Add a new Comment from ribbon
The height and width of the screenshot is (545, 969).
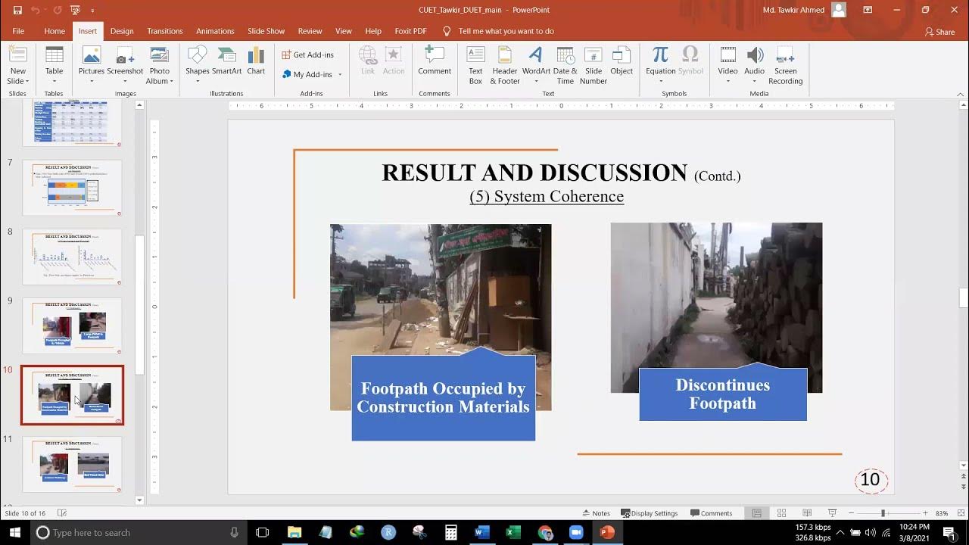(x=435, y=61)
